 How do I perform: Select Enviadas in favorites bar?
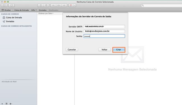point(43,10)
